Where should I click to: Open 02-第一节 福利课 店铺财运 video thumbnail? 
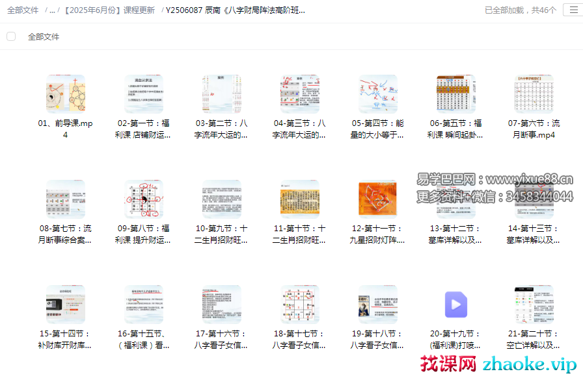143,94
